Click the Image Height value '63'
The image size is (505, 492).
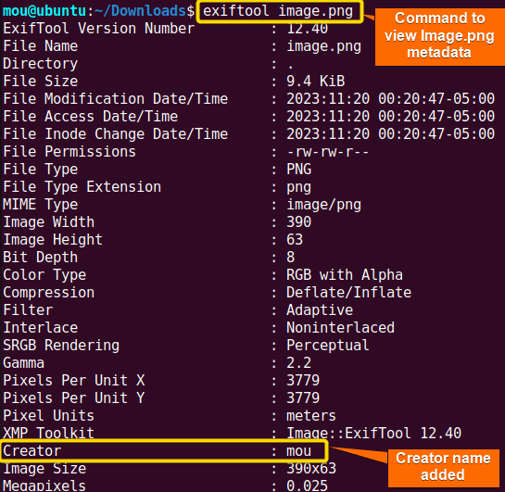295,240
